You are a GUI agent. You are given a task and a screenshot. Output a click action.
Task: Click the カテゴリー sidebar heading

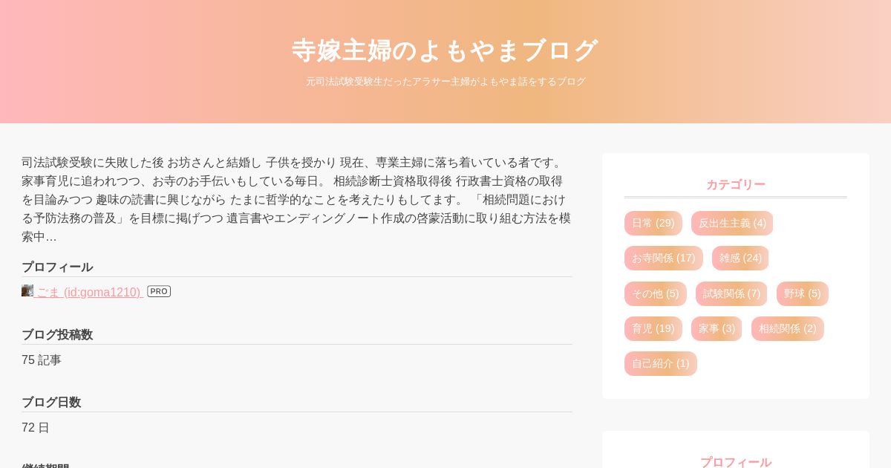tap(736, 184)
